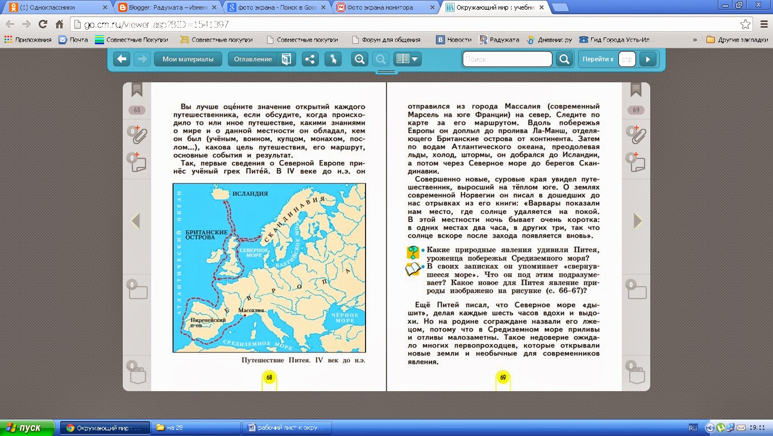Open the Радужата bookmark
Screen dimensions: 773x436
(x=499, y=40)
